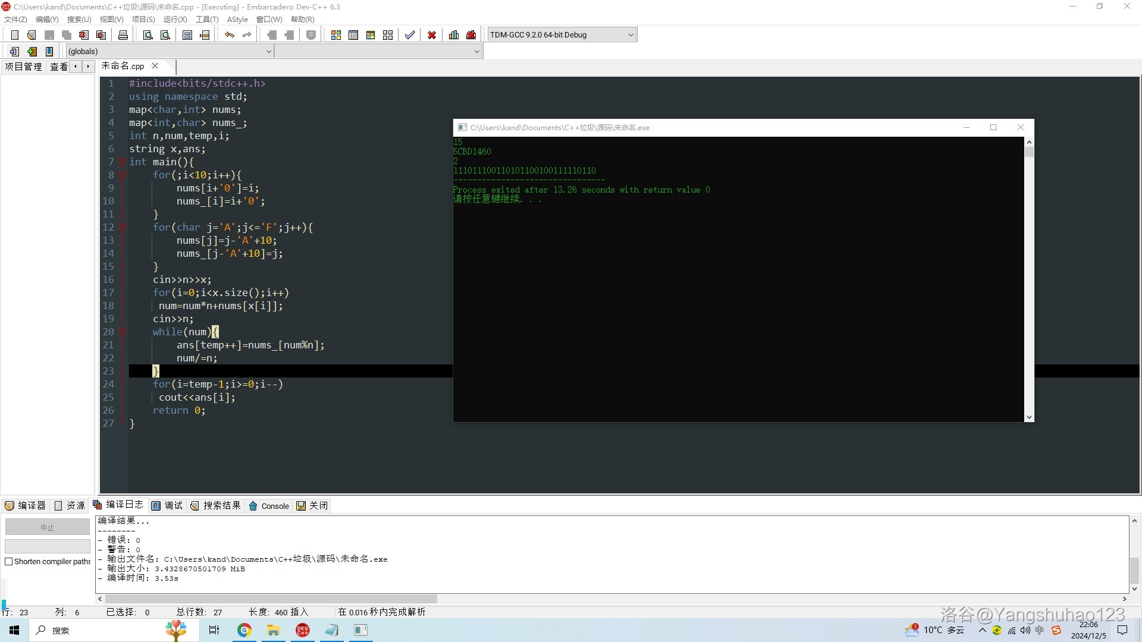Click the Print icon in toolbar
Viewport: 1142px width, 642px height.
123,35
